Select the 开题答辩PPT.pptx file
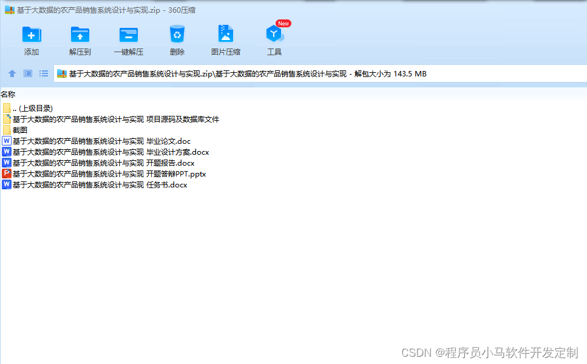587x364 pixels. tap(104, 174)
